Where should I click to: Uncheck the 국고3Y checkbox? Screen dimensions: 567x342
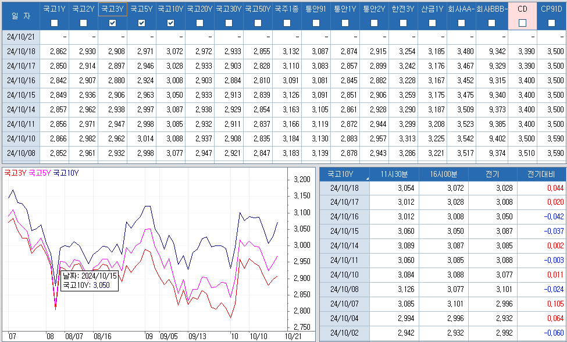[x=113, y=23]
